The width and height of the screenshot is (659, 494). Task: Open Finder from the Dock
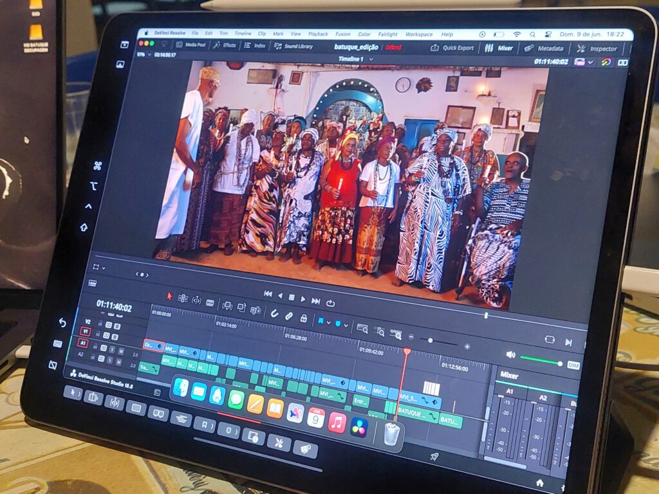(181, 387)
